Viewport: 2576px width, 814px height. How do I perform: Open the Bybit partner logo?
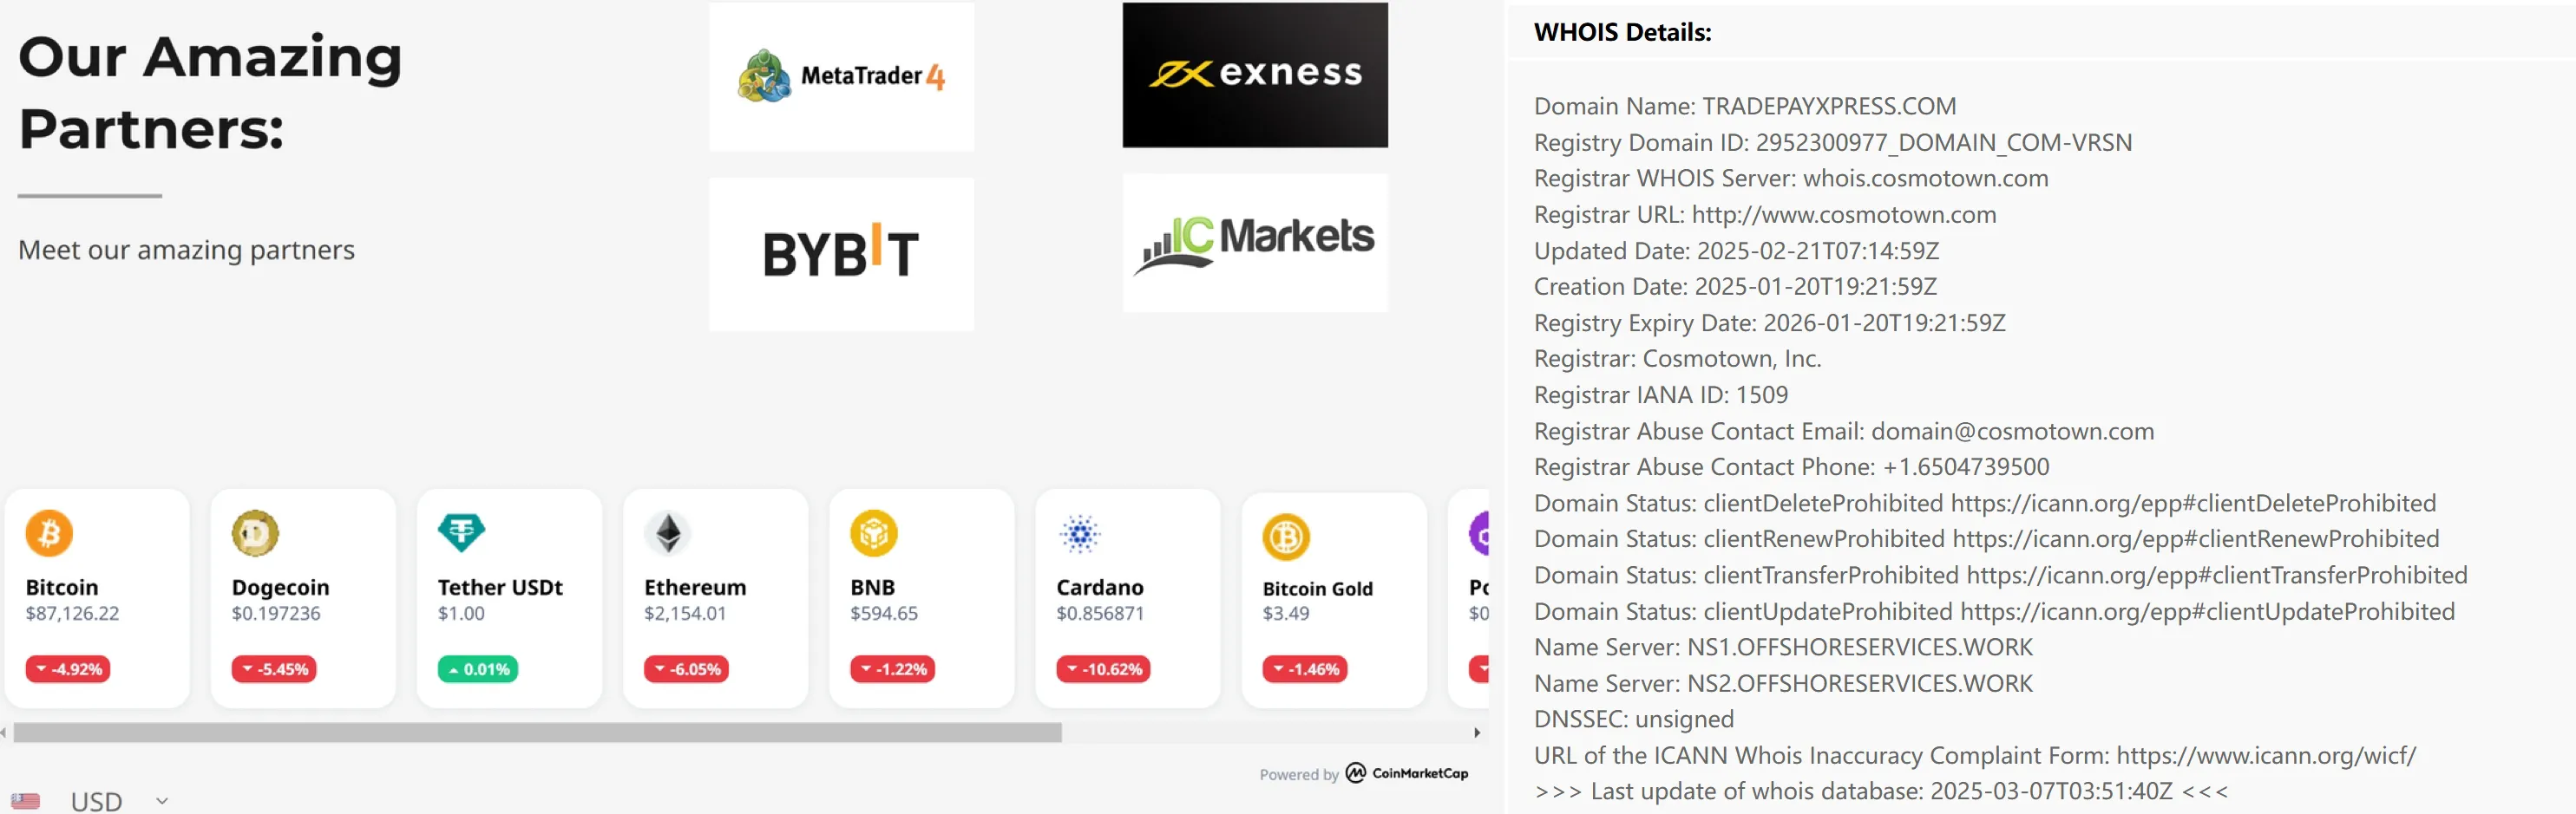pos(841,254)
